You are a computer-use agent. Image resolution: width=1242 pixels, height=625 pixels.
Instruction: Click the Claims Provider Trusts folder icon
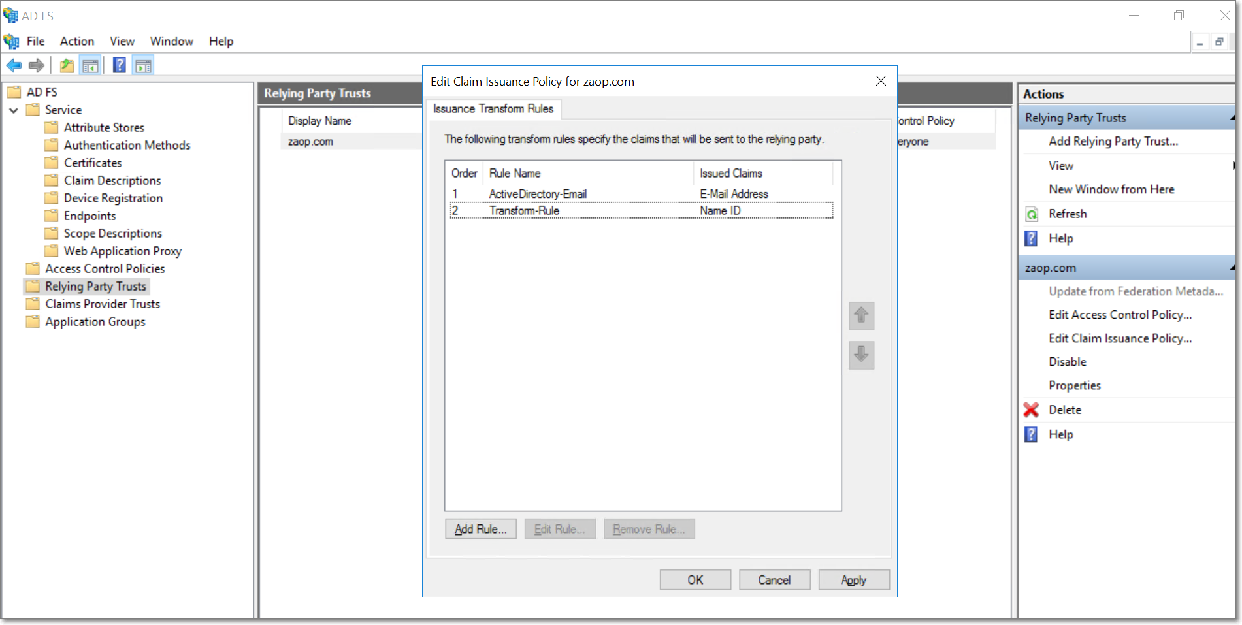pos(33,304)
